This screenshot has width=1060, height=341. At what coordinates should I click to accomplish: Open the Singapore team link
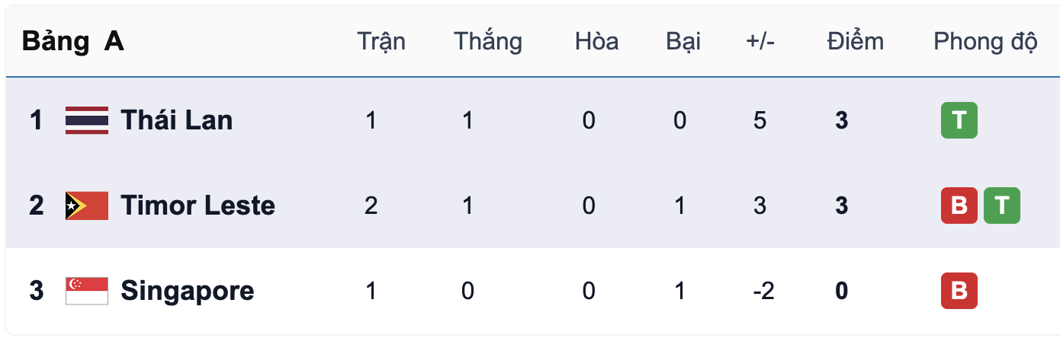pos(187,291)
